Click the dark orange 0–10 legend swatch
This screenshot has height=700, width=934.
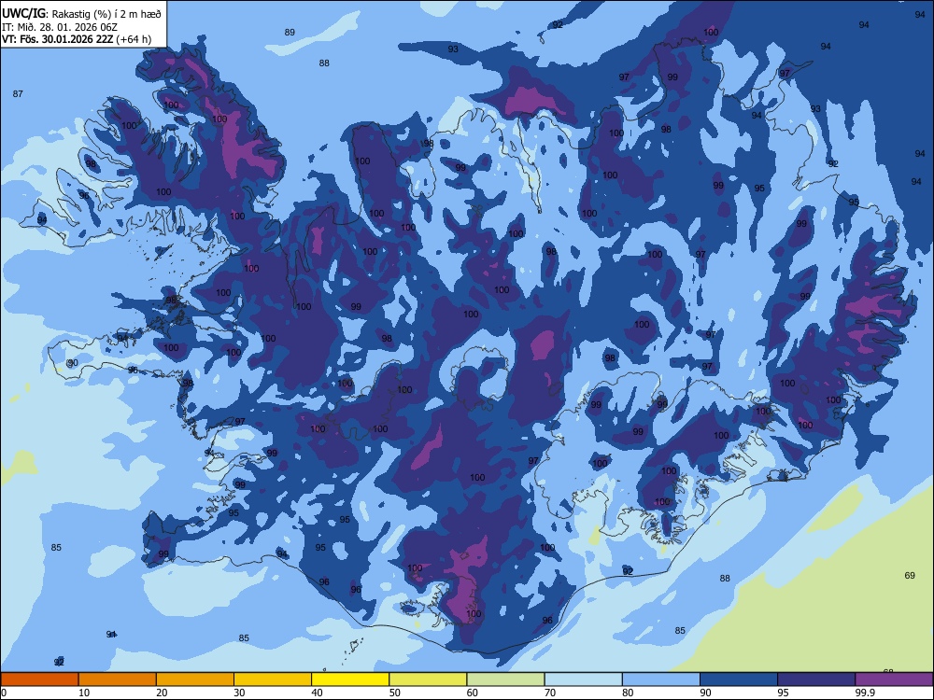click(x=39, y=679)
